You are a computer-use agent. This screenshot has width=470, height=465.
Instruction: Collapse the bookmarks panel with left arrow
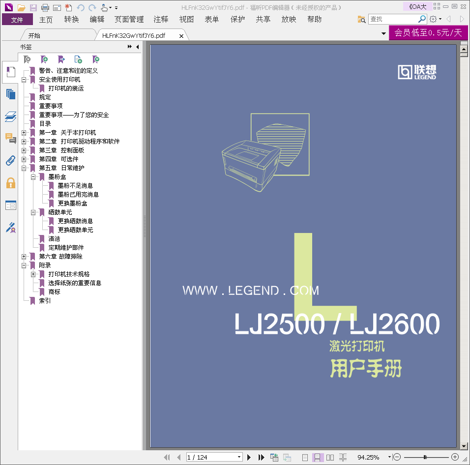(x=137, y=47)
